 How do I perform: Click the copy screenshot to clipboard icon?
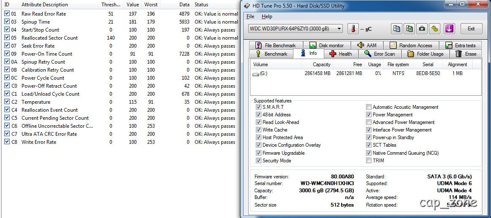point(409,28)
